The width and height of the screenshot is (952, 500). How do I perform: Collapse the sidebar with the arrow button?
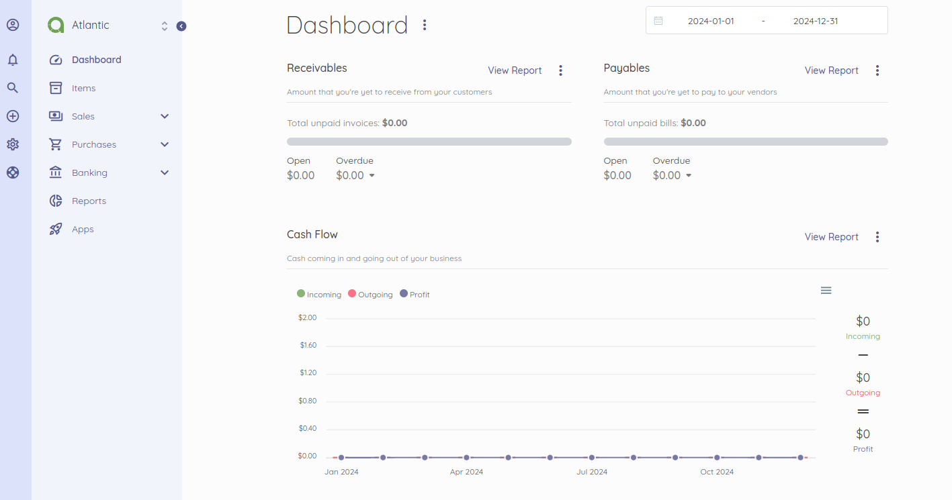pyautogui.click(x=181, y=26)
